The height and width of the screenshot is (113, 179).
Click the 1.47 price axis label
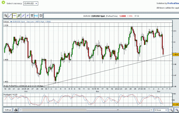[x=174, y=75]
